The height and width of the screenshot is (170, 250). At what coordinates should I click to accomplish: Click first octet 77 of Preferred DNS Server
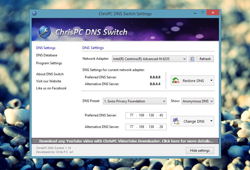[x=132, y=115]
